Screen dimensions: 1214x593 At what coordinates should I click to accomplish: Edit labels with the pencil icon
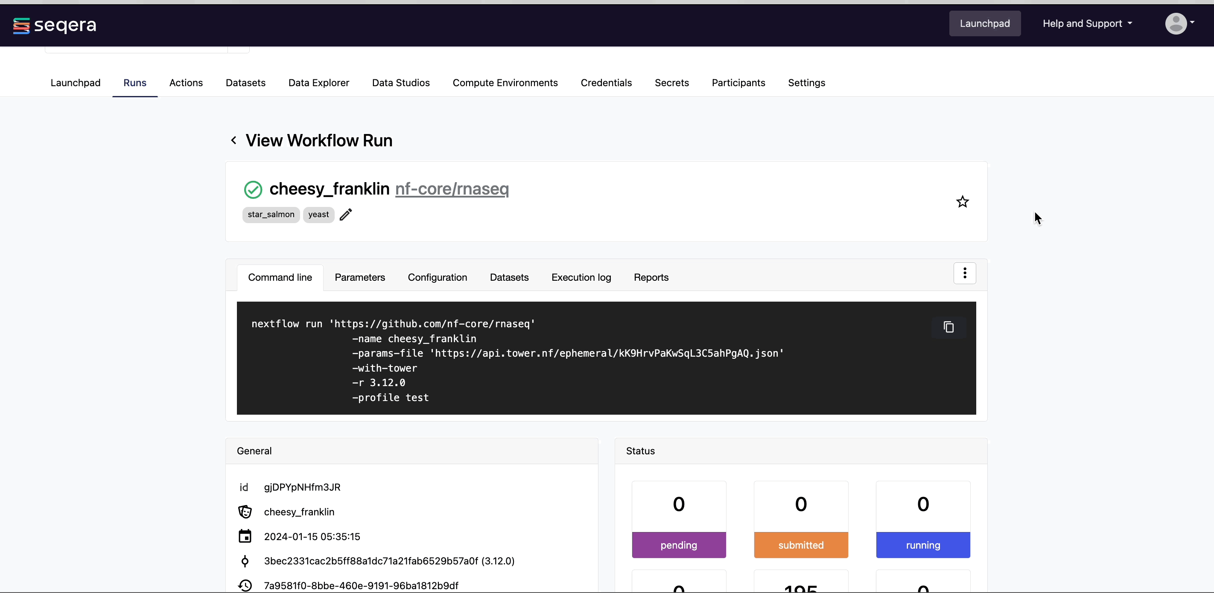pos(345,215)
